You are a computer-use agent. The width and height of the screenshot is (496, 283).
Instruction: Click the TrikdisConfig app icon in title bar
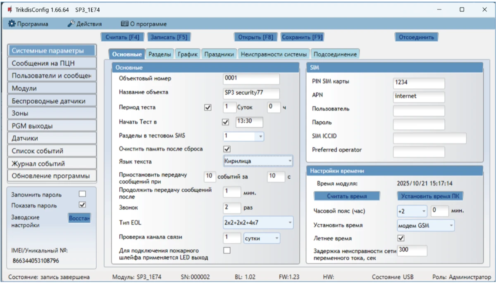10,10
